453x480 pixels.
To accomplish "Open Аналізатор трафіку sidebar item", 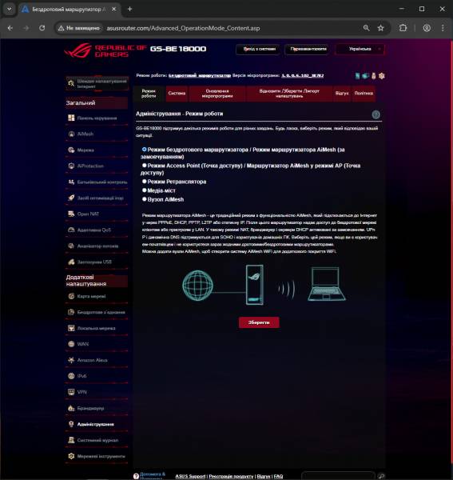I will click(x=97, y=246).
